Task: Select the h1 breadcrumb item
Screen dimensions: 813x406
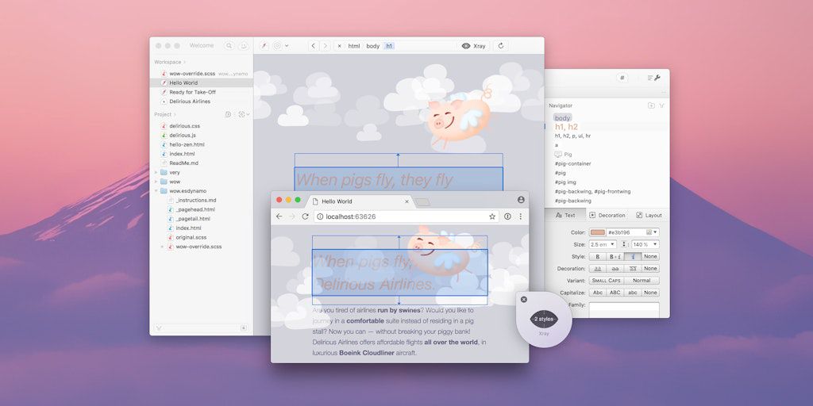Action: 389,46
